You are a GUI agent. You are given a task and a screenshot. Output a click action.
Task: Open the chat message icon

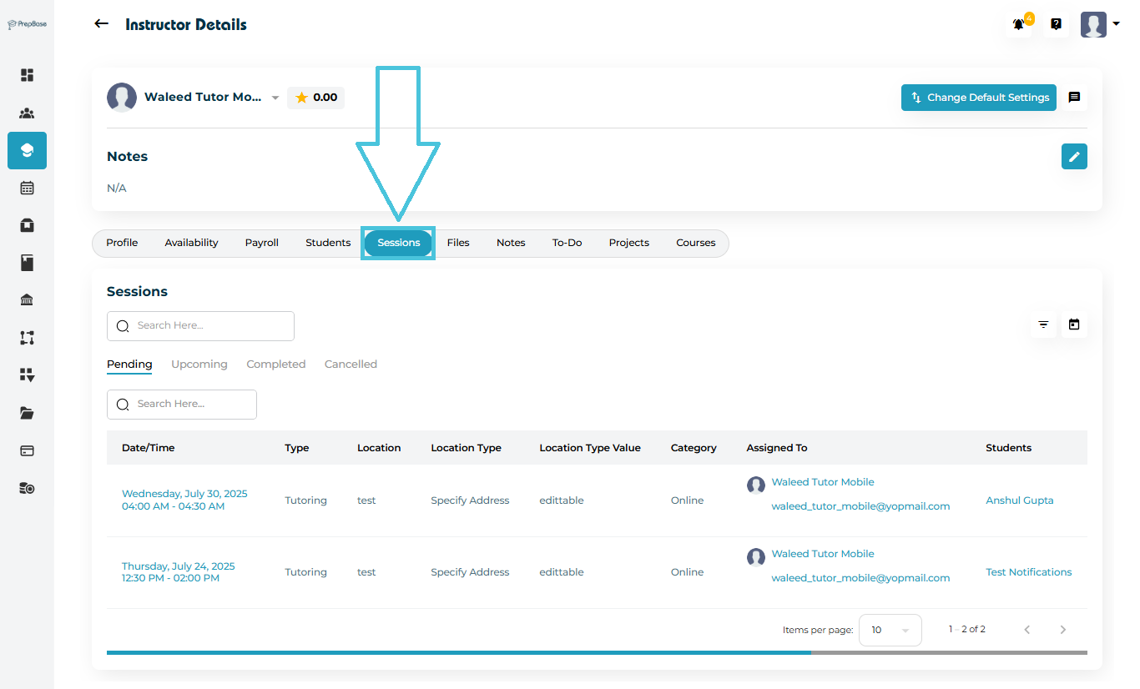tap(1074, 98)
